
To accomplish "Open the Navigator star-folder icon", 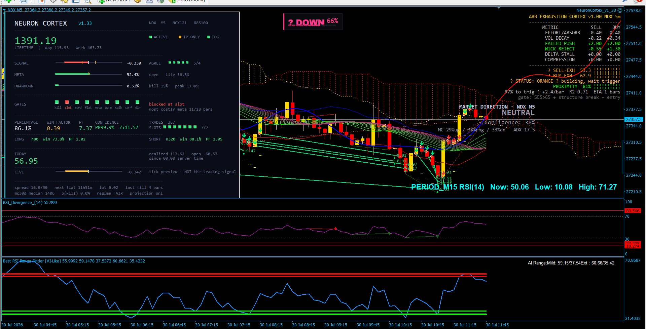I will pos(65,1).
